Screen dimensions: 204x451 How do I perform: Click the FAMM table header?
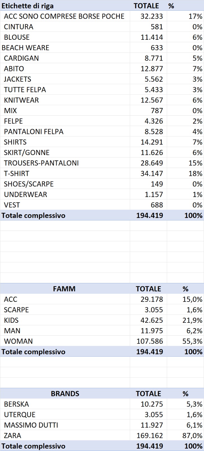64,289
